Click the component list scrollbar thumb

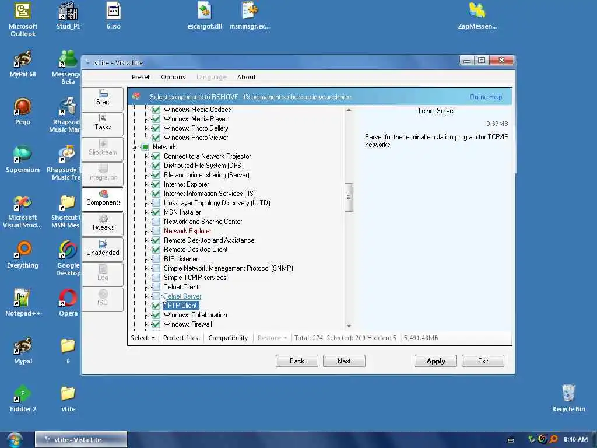pos(349,197)
